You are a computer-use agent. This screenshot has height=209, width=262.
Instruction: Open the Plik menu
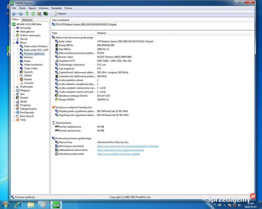click(x=14, y=8)
